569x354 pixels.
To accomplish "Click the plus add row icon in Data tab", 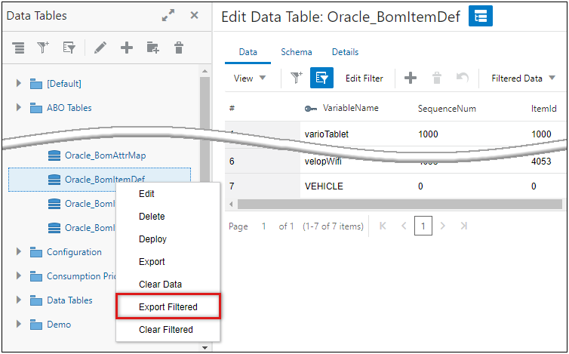I will tap(411, 78).
